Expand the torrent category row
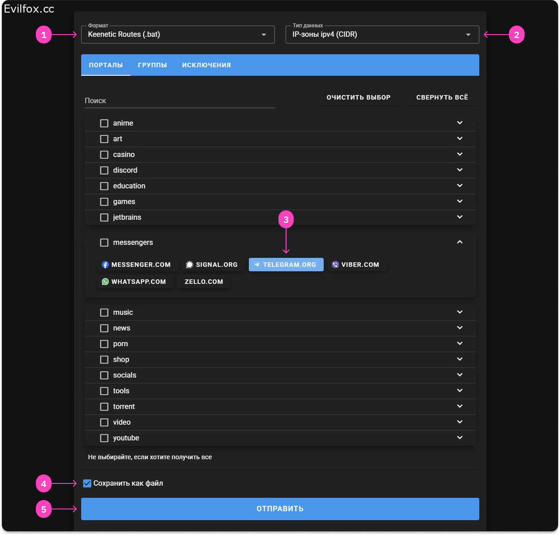This screenshot has width=560, height=535. coord(460,406)
